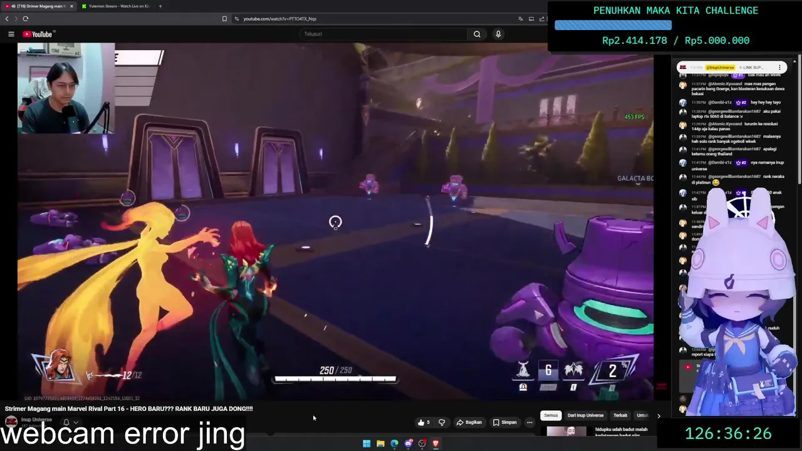Open Microsoft Edge from taskbar
The height and width of the screenshot is (451, 802).
pos(394,443)
